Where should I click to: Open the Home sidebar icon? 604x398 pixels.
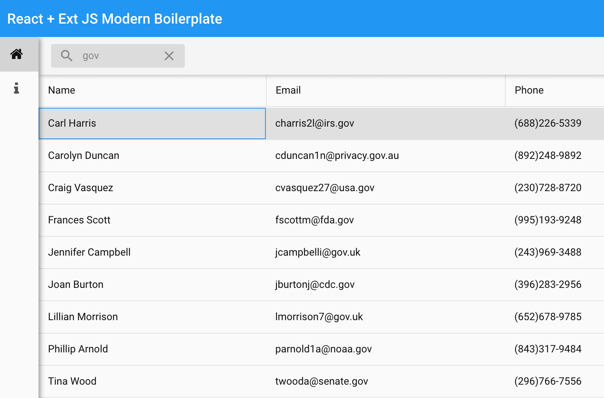pyautogui.click(x=17, y=54)
